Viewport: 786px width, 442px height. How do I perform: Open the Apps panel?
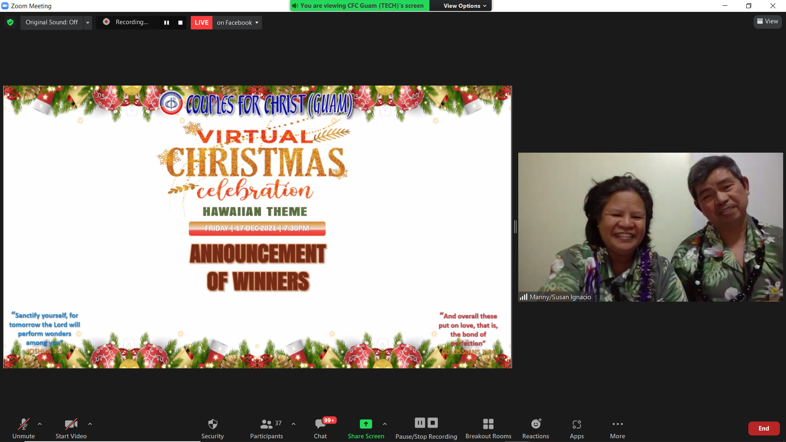[577, 428]
